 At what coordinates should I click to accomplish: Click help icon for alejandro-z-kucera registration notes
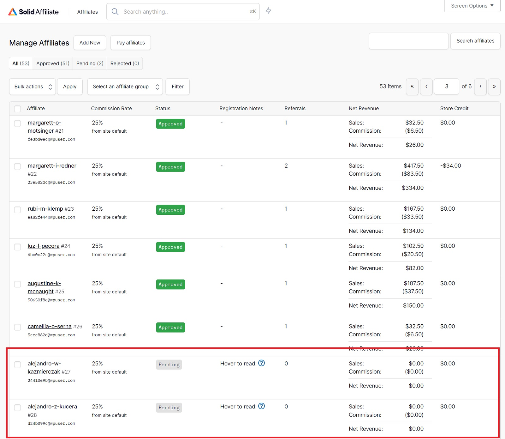point(261,406)
